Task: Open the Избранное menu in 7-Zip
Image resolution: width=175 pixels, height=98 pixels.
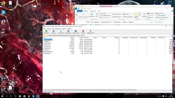Action: pyautogui.click(x=58, y=29)
